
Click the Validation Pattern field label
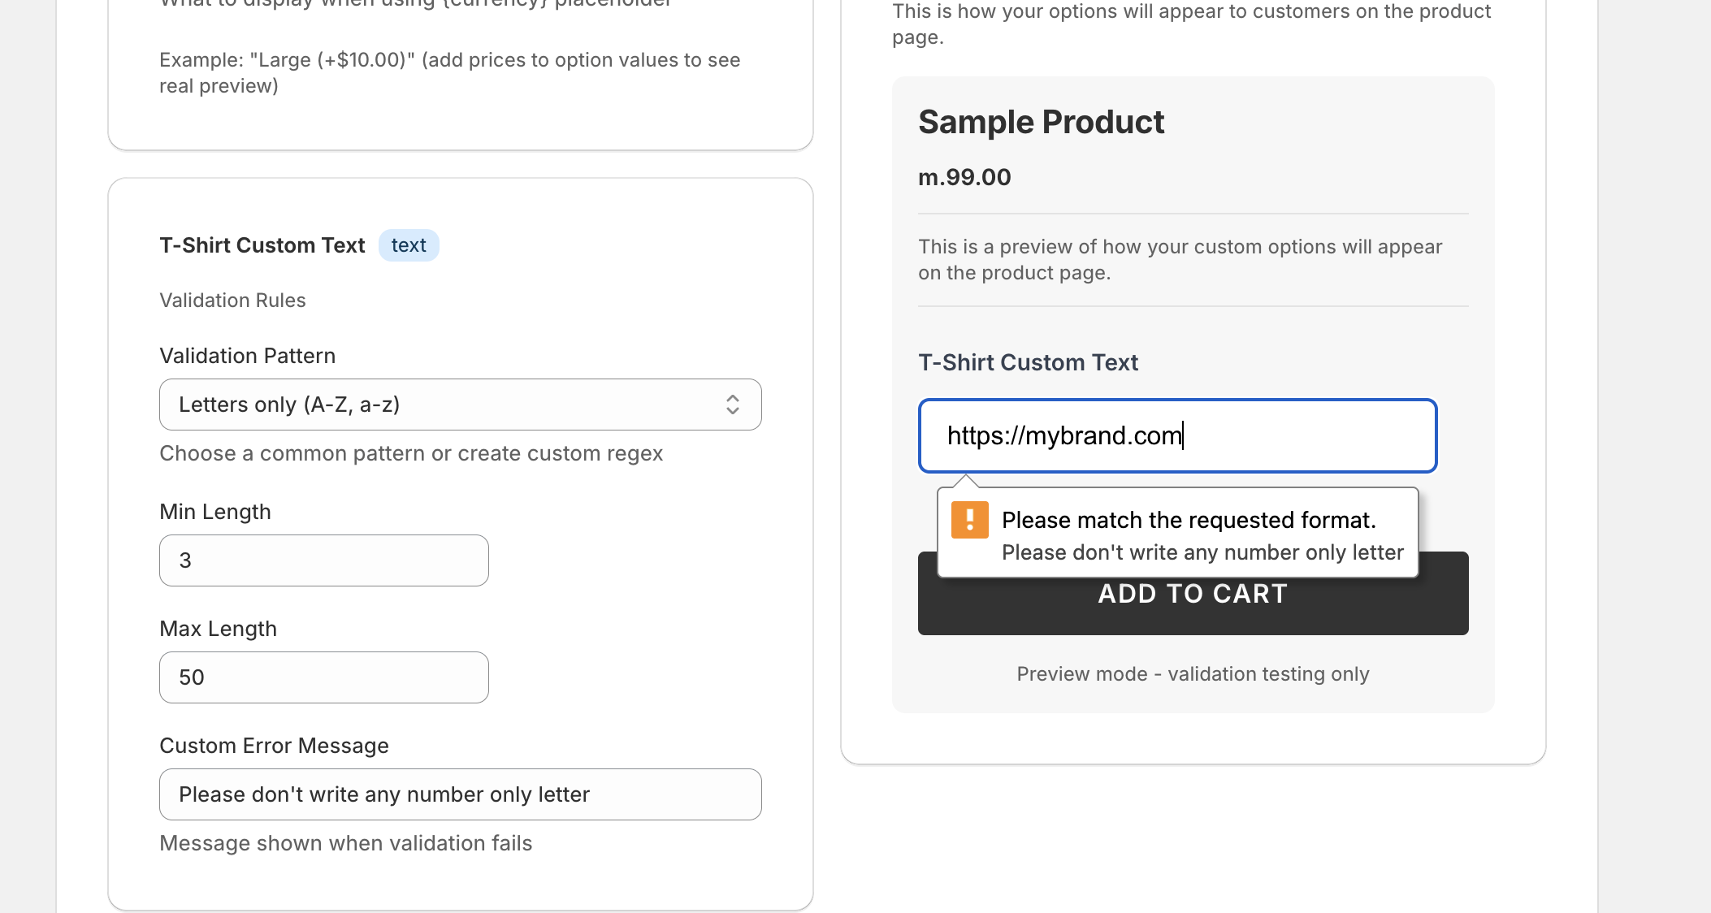(x=247, y=356)
